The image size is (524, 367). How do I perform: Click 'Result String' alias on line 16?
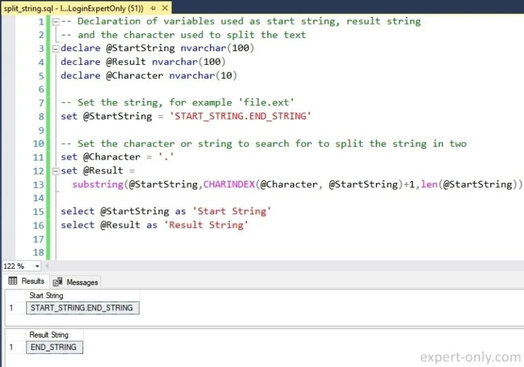(x=206, y=225)
